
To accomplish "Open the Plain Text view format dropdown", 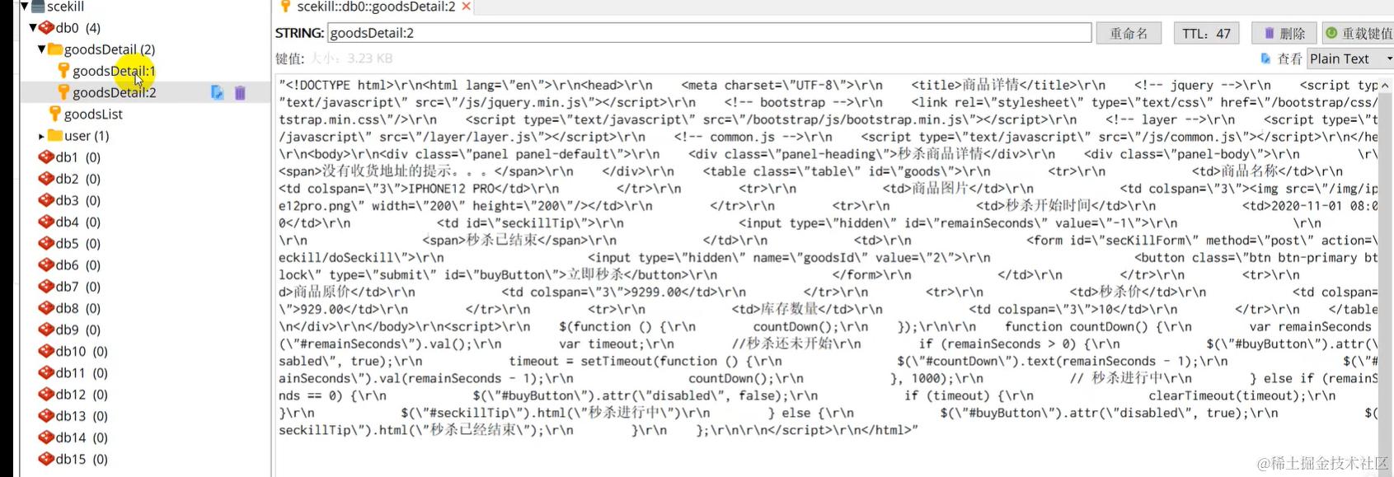I will tap(1349, 58).
